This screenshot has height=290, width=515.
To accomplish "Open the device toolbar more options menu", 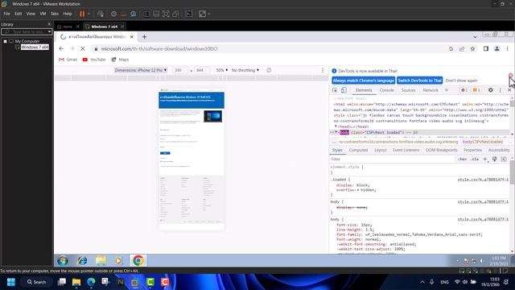I will (x=323, y=70).
